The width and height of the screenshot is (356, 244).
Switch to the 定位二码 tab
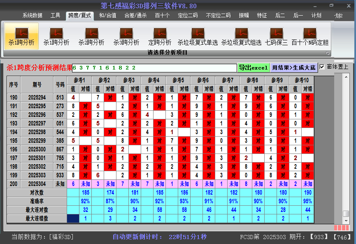tap(188, 16)
